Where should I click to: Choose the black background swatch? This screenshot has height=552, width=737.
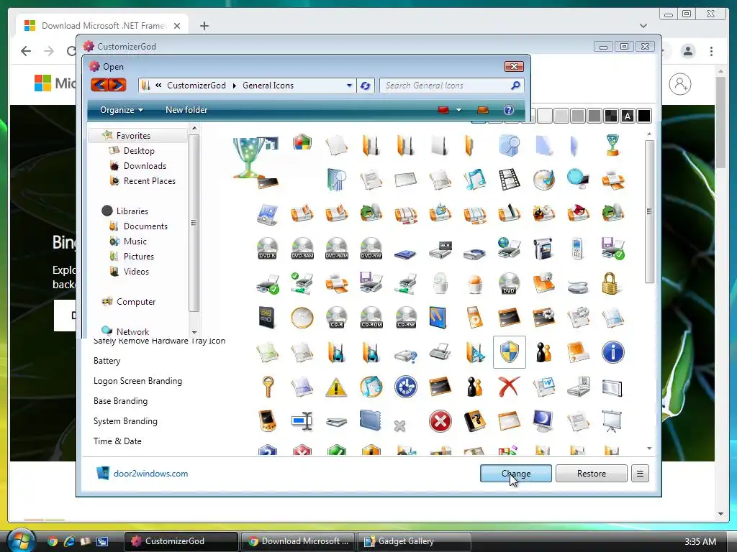pyautogui.click(x=644, y=116)
